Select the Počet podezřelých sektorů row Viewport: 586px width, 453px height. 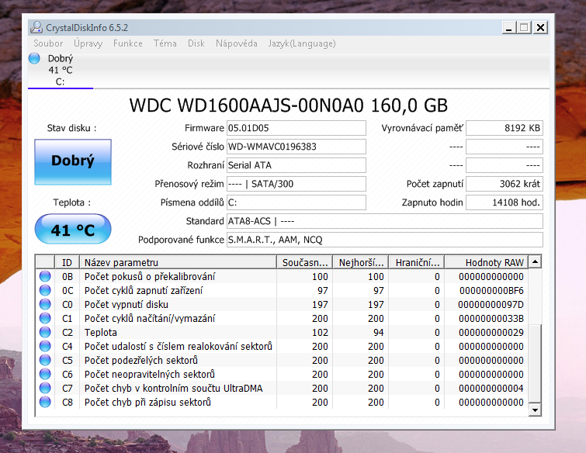[x=178, y=361]
